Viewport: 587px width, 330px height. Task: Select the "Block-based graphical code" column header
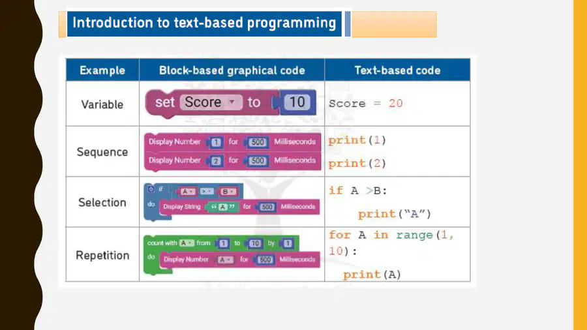[x=232, y=70]
